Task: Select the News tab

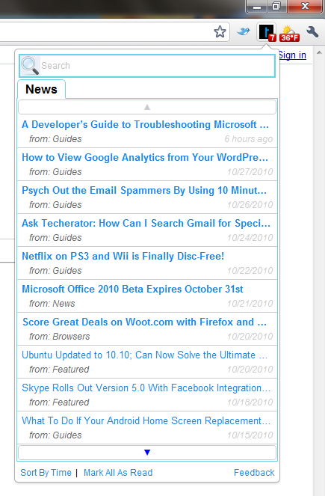Action: click(x=41, y=89)
